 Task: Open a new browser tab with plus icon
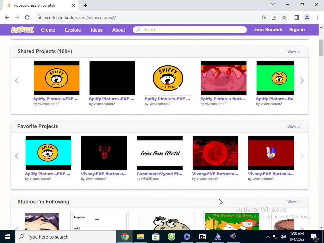click(85, 5)
